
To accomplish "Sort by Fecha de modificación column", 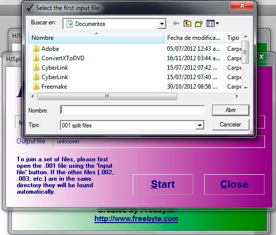I will (x=194, y=37).
